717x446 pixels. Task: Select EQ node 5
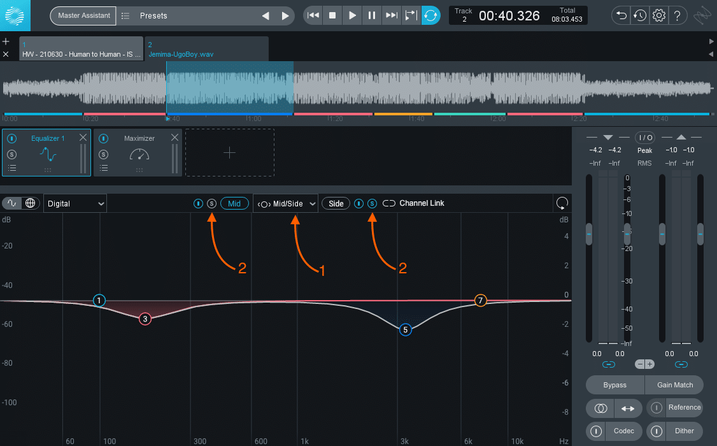405,329
